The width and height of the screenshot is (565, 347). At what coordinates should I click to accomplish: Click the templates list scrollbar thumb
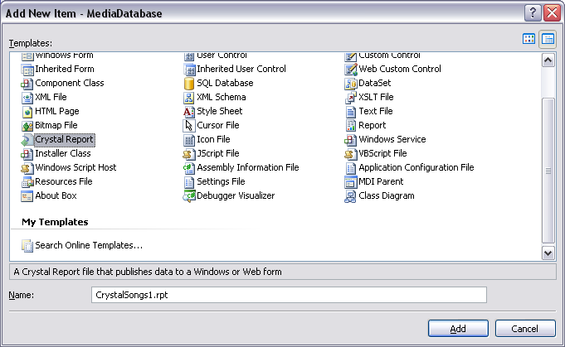point(548,171)
